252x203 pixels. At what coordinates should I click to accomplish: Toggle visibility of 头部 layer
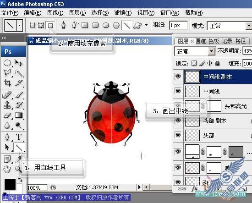point(178,135)
